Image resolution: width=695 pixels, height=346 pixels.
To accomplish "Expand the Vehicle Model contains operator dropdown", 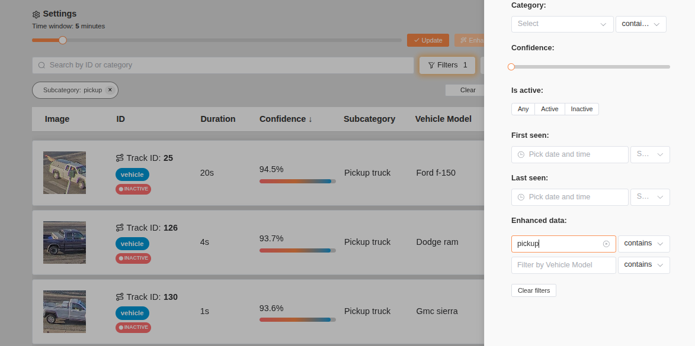I will click(x=643, y=265).
